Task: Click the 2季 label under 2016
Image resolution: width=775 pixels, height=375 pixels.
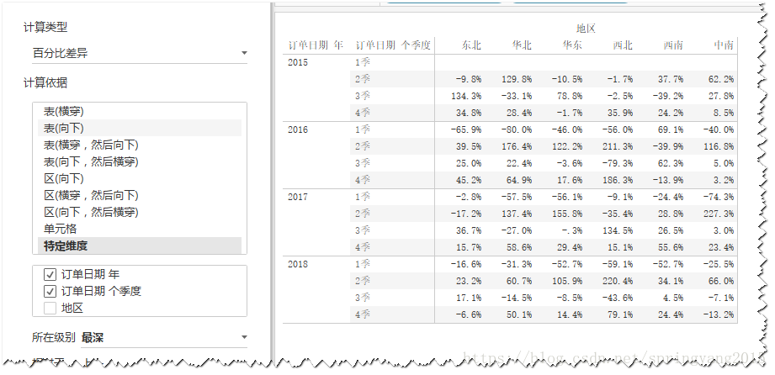Action: pyautogui.click(x=363, y=146)
